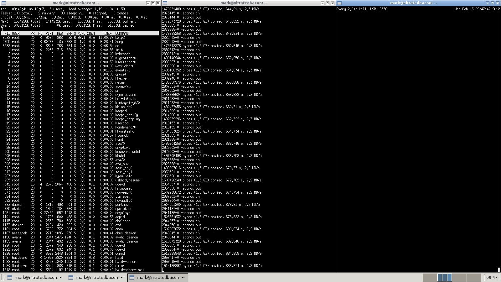Close the dd records output terminal

333,3
